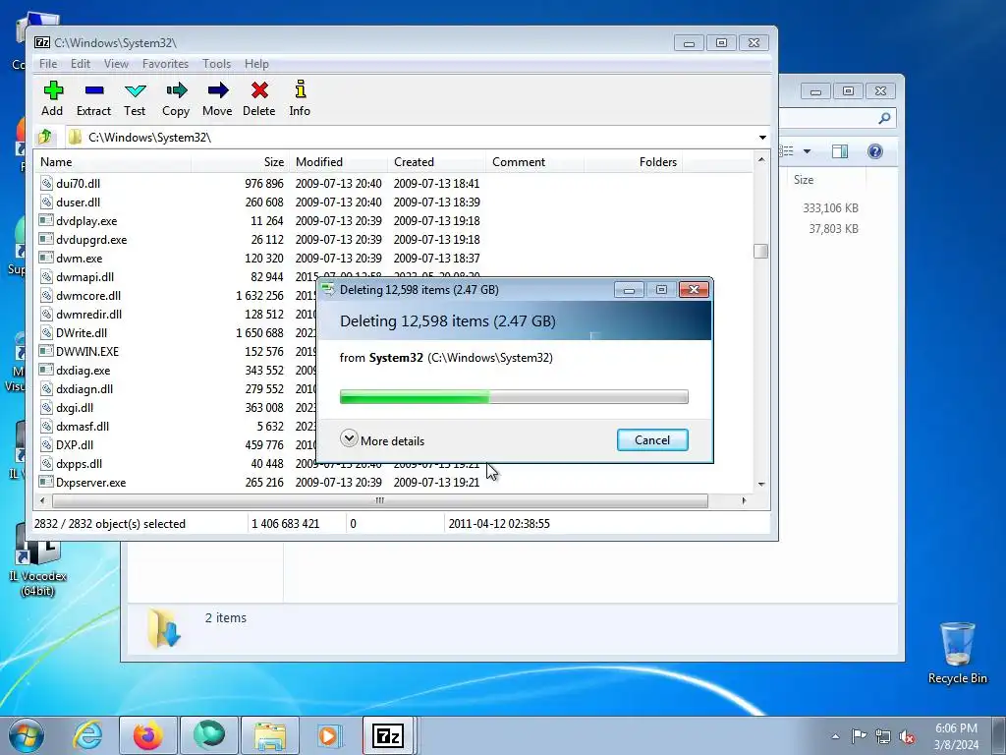
Task: Click the green deletion progress bar
Action: pyautogui.click(x=514, y=397)
